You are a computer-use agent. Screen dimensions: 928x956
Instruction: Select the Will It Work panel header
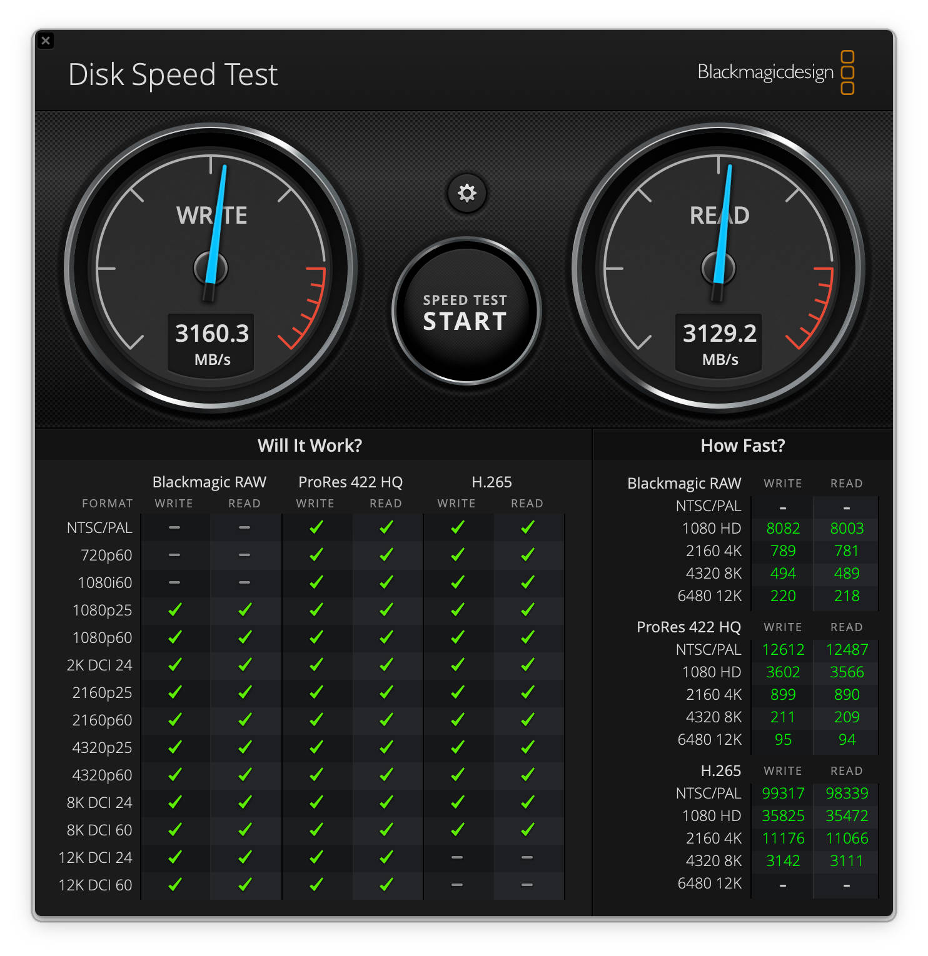click(311, 445)
